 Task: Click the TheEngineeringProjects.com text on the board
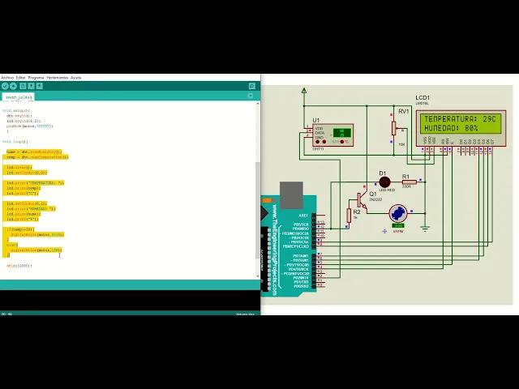pos(274,250)
